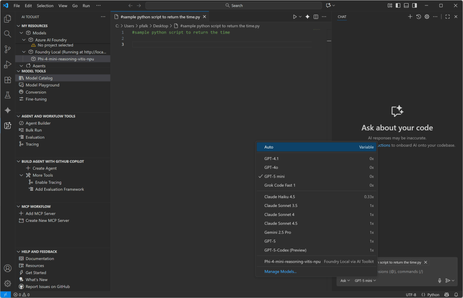The image size is (463, 298).
Task: Toggle the primary sidebar layout button
Action: (398, 5)
